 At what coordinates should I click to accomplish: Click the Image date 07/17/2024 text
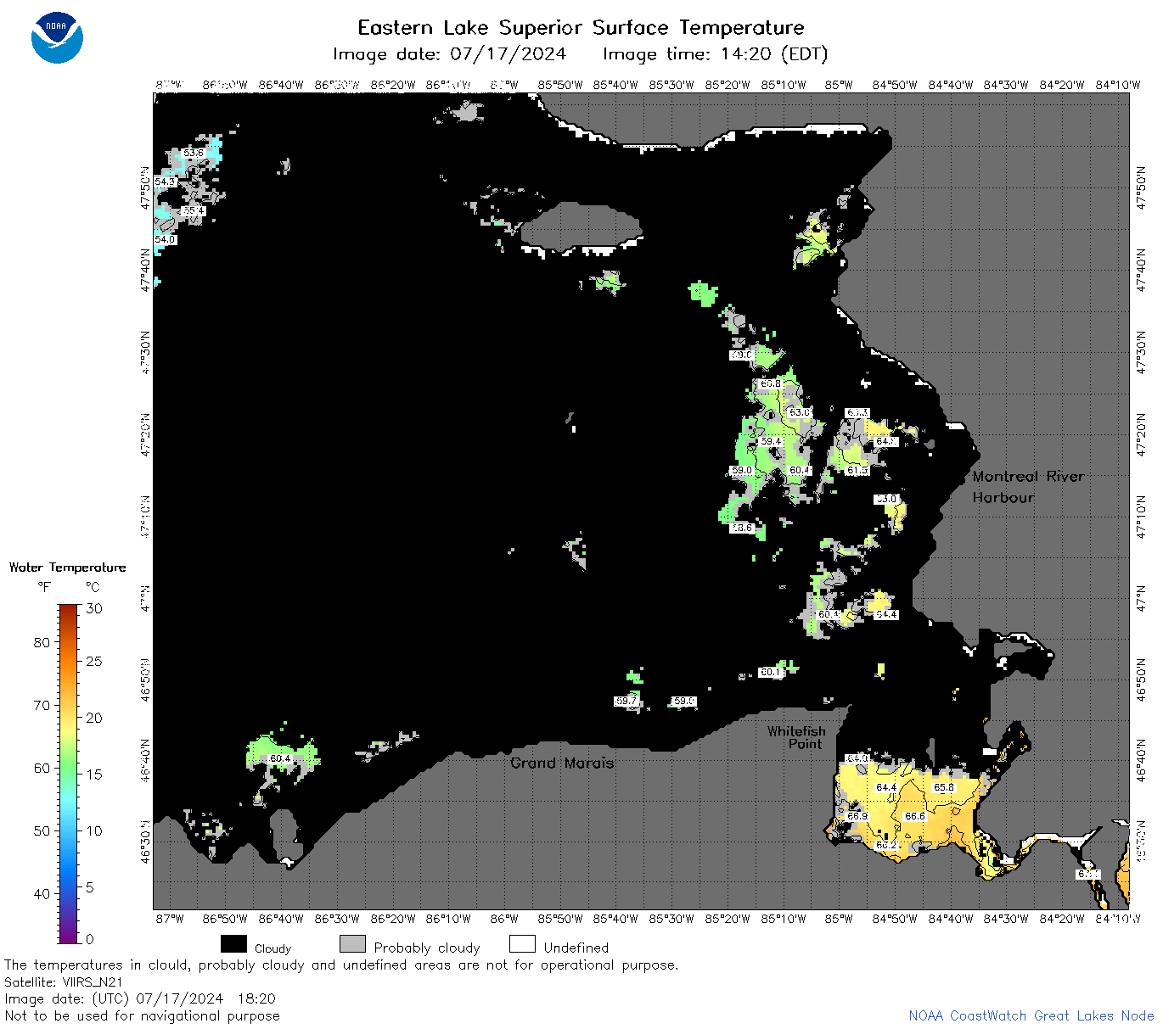coord(449,54)
